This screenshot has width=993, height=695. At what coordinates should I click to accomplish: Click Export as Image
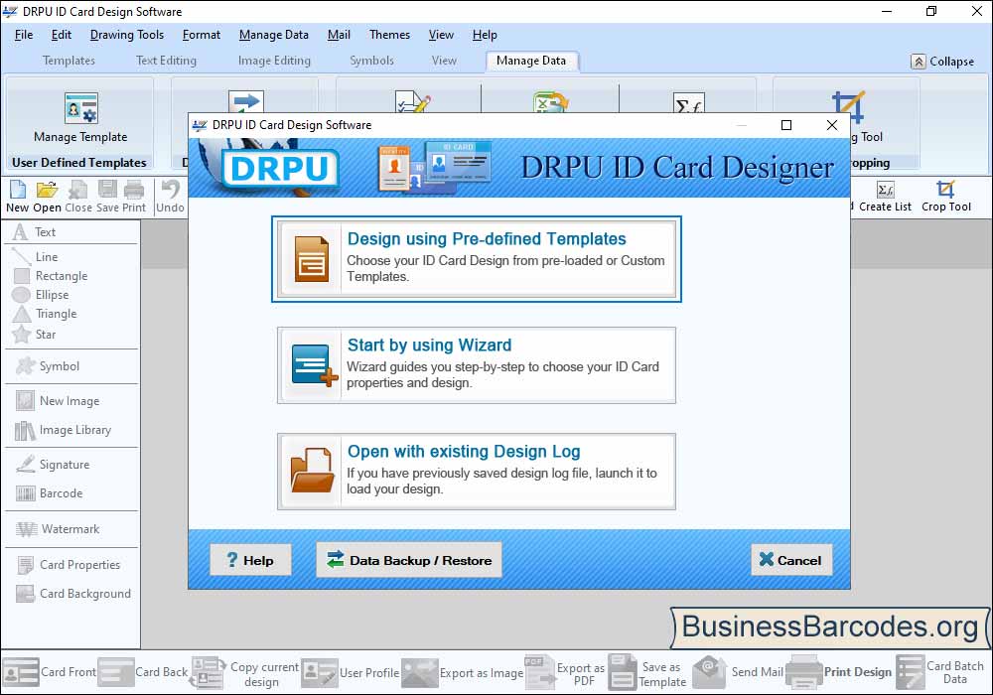[x=463, y=673]
